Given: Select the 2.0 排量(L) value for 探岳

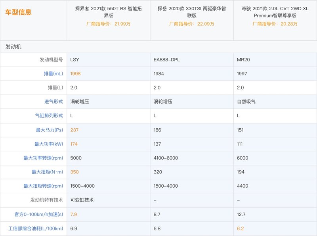Looking at the screenshot, I should pos(157,88).
